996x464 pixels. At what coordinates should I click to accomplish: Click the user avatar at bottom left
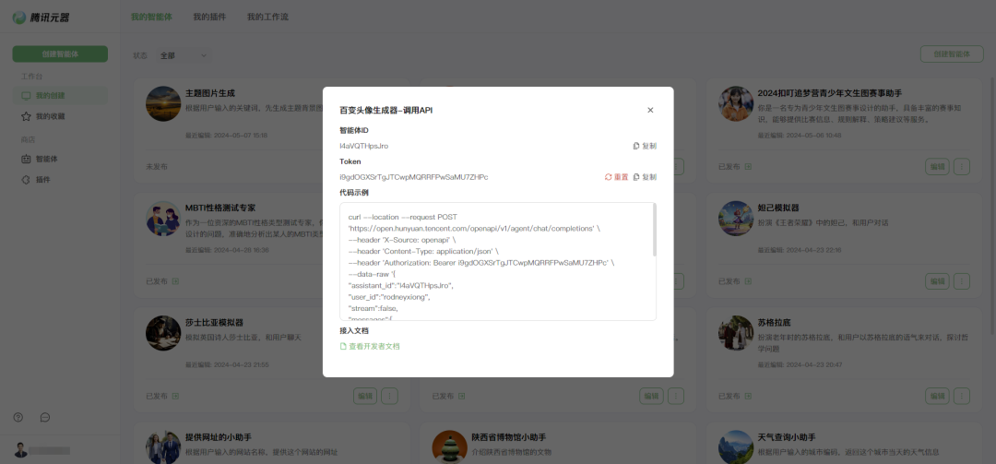pyautogui.click(x=21, y=450)
